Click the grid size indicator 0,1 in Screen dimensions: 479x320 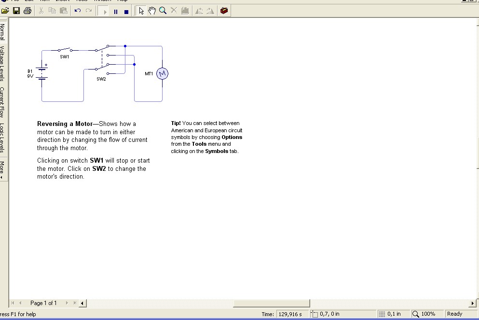[394, 314]
